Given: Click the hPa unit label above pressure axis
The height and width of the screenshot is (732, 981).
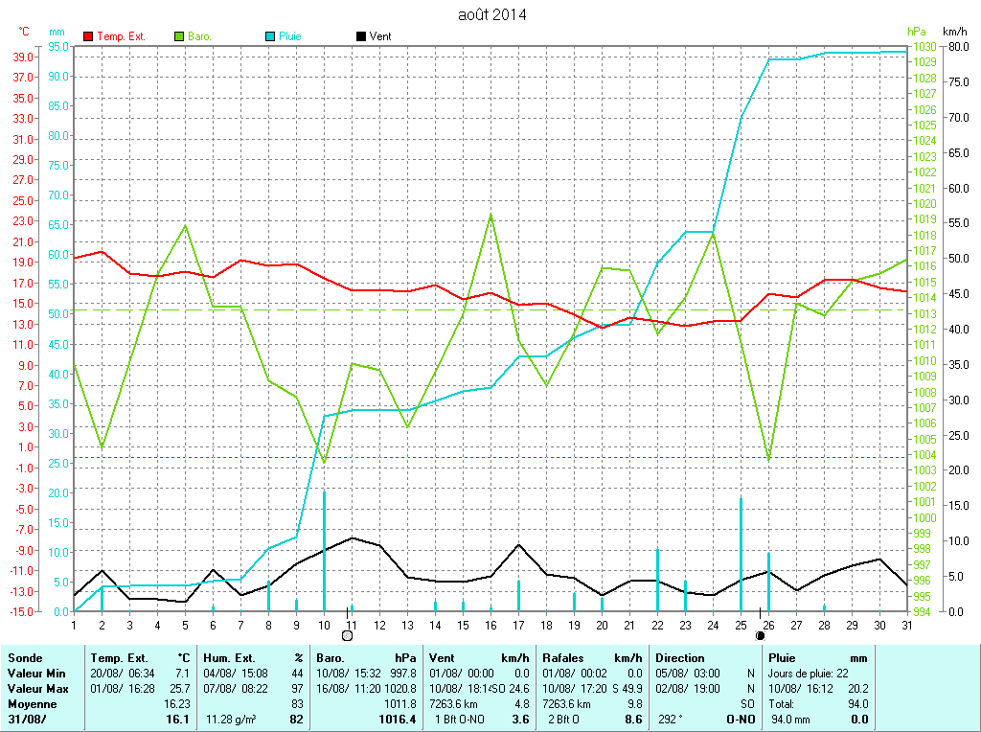Looking at the screenshot, I should tap(916, 32).
